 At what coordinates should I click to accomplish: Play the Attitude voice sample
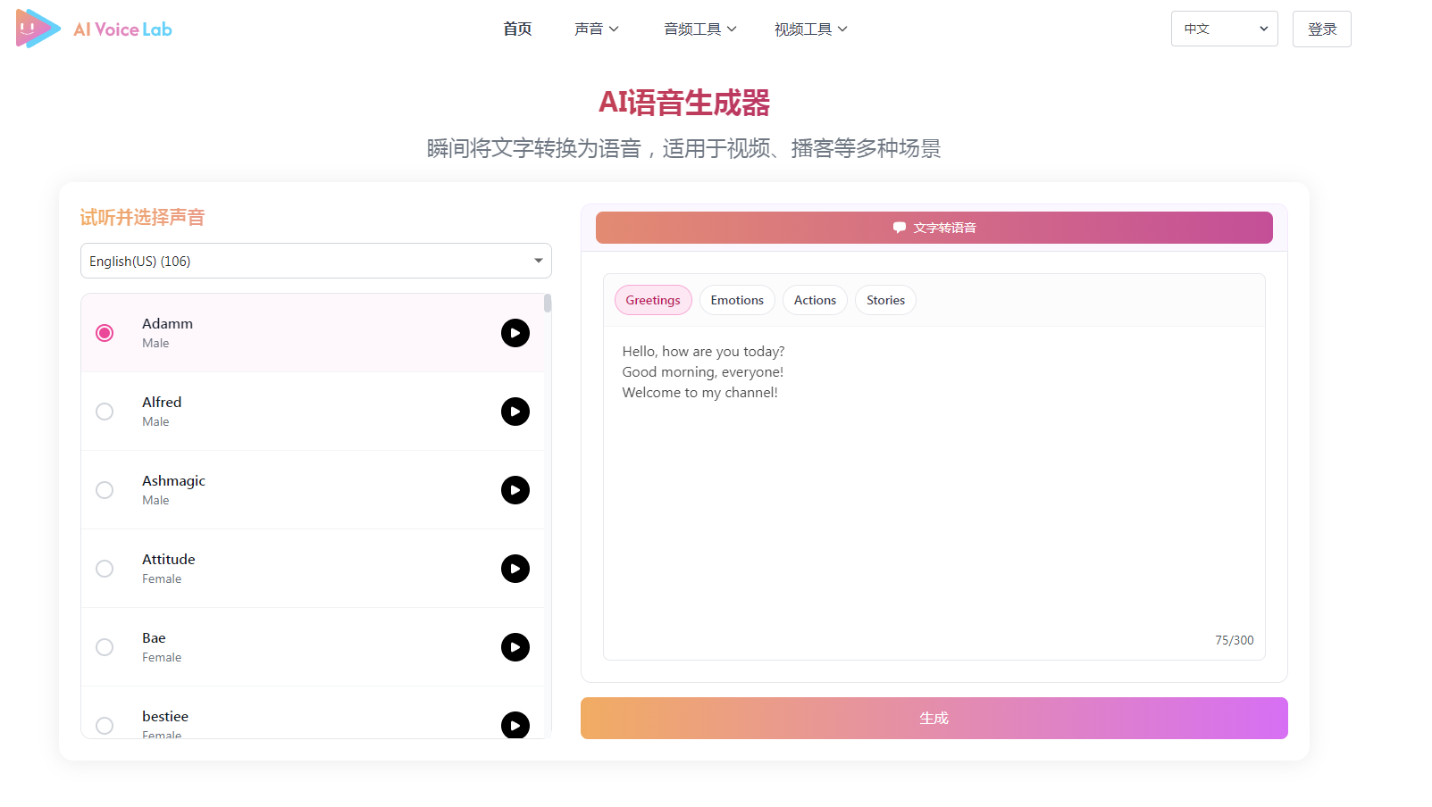click(515, 569)
